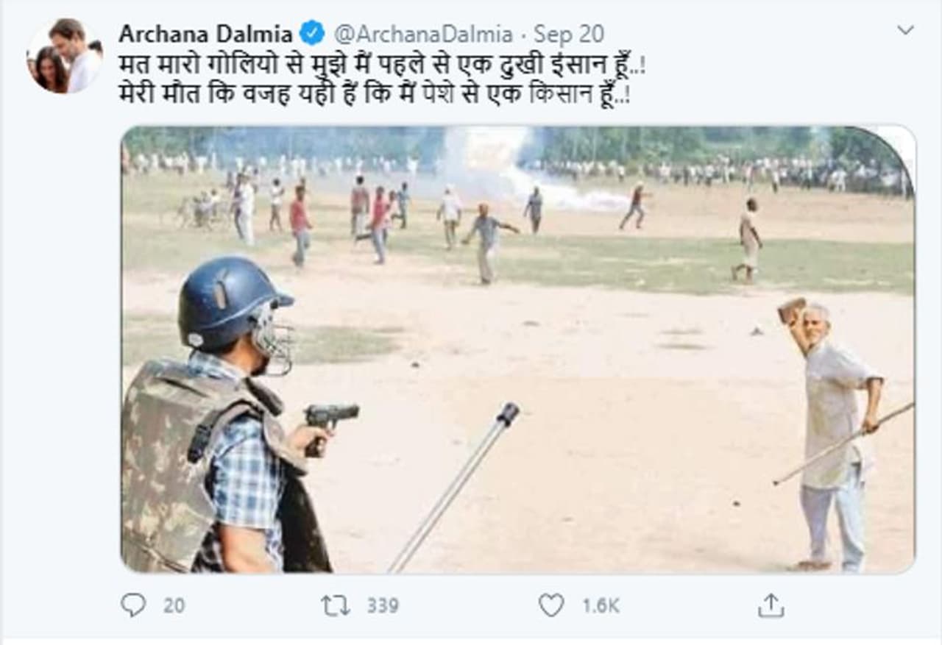
Task: Open the circular profile avatar
Action: point(65,56)
